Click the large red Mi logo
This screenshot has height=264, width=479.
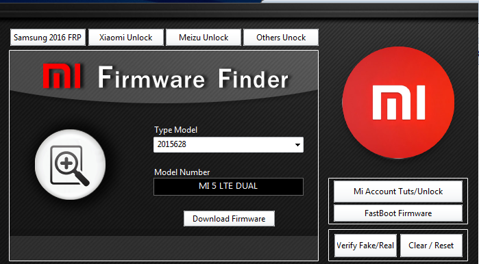pos(398,103)
